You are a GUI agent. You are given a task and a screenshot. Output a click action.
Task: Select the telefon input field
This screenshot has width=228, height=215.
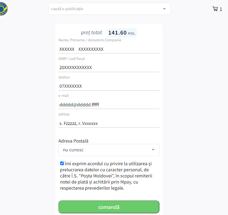pos(109,86)
